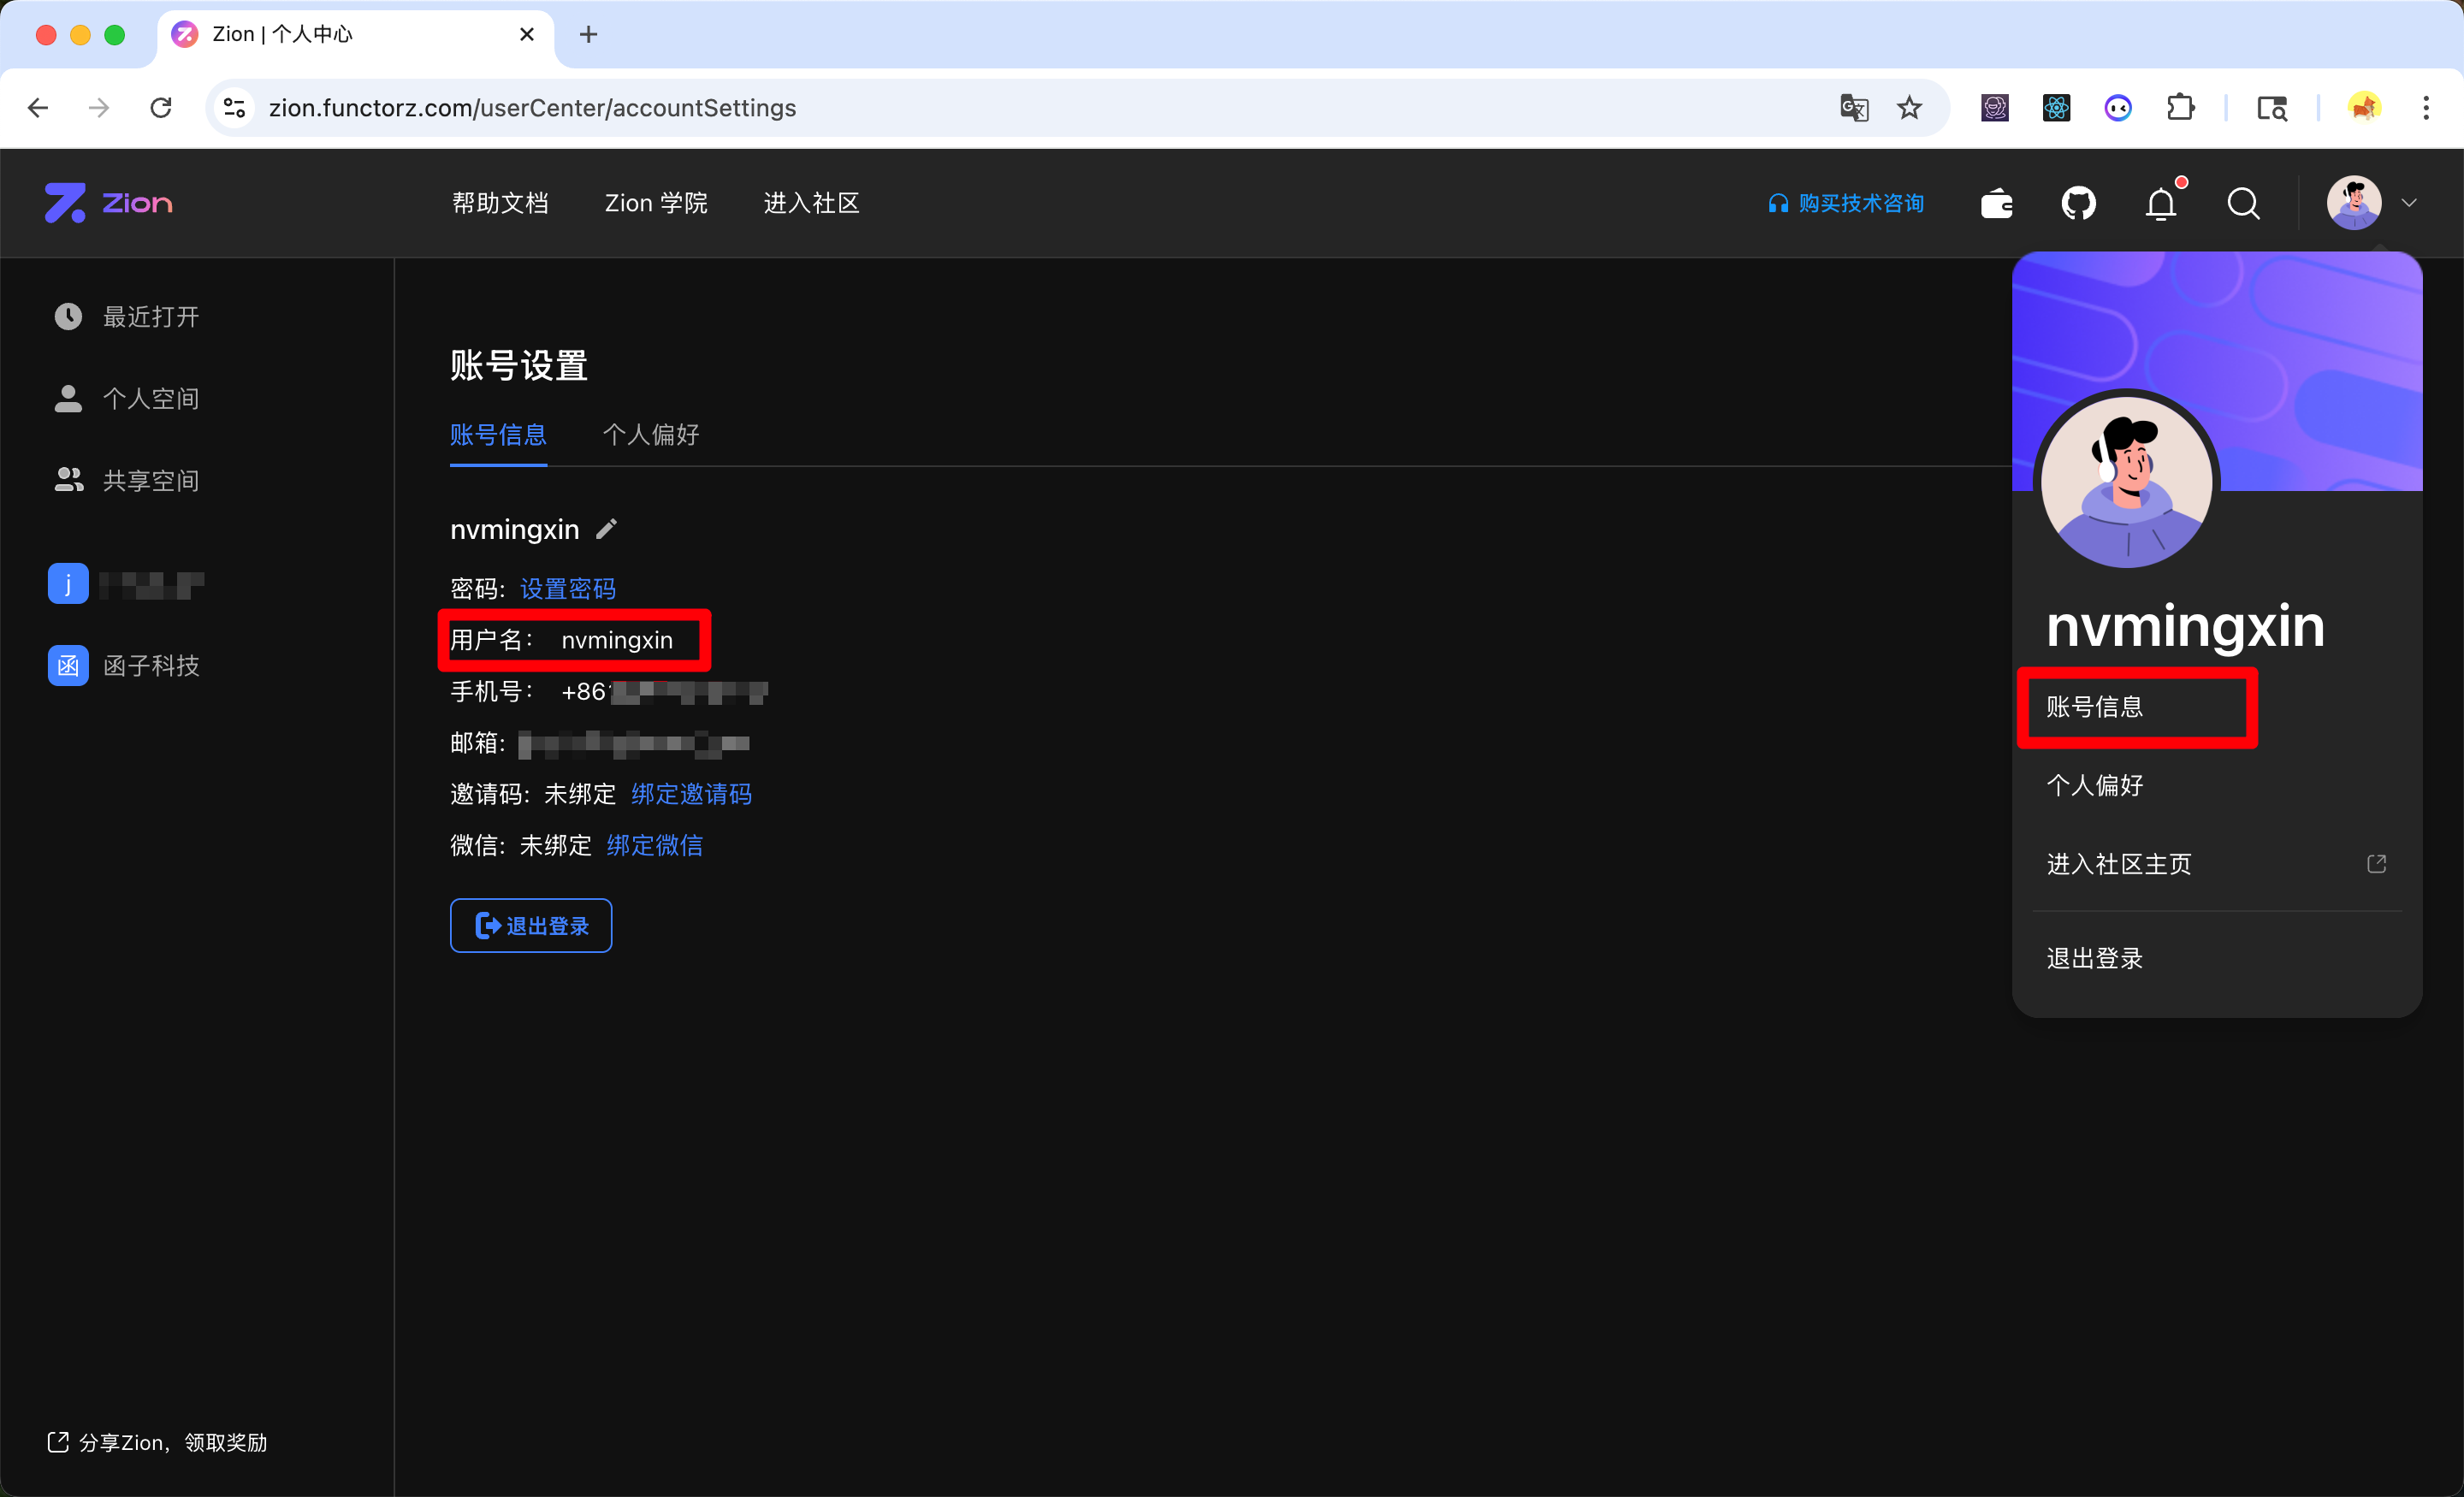Switch to the 个人偏好 tab

[x=651, y=435]
